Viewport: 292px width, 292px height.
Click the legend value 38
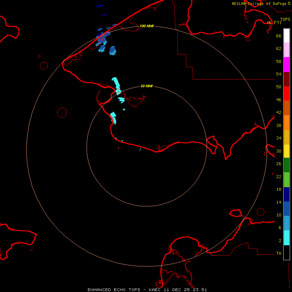click(279, 125)
